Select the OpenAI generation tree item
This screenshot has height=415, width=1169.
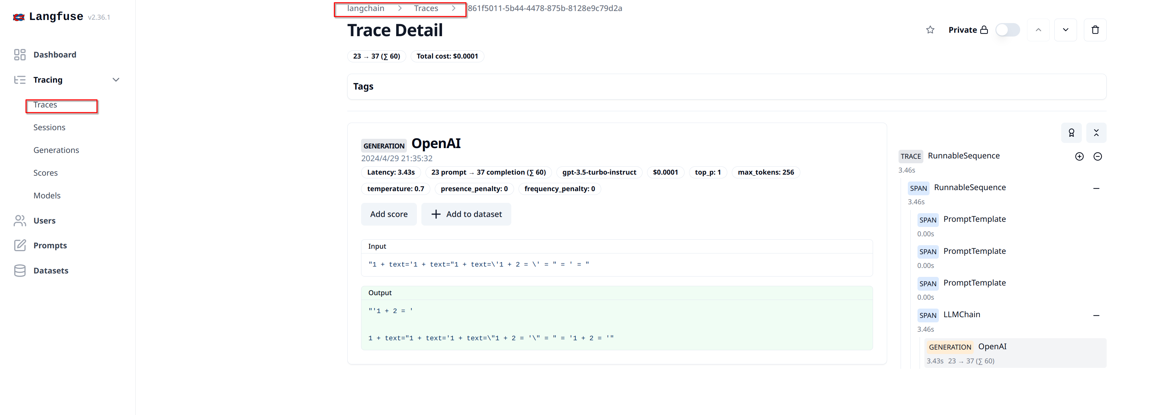coord(992,347)
